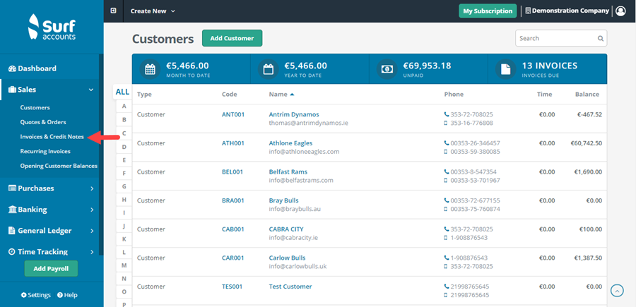Click the scroll-to-top circle arrow icon

(617, 290)
